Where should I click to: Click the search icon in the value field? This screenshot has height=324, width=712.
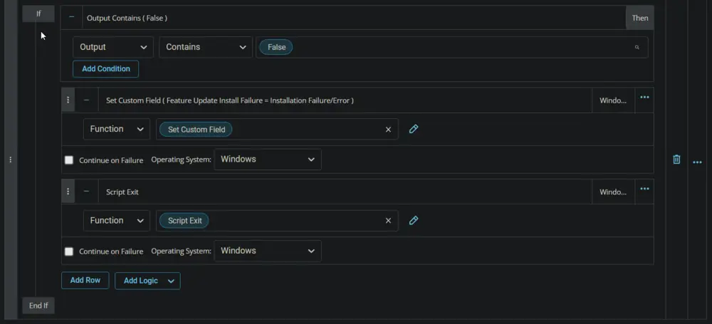point(637,47)
